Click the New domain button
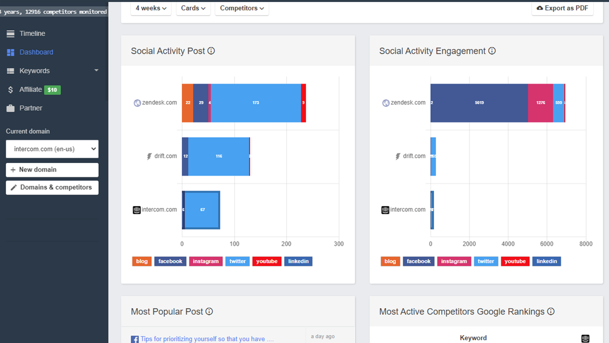 coord(52,170)
